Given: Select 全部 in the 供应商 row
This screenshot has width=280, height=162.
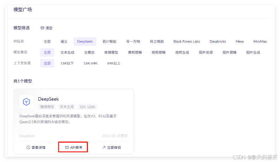Looking at the screenshot, I should [47, 42].
